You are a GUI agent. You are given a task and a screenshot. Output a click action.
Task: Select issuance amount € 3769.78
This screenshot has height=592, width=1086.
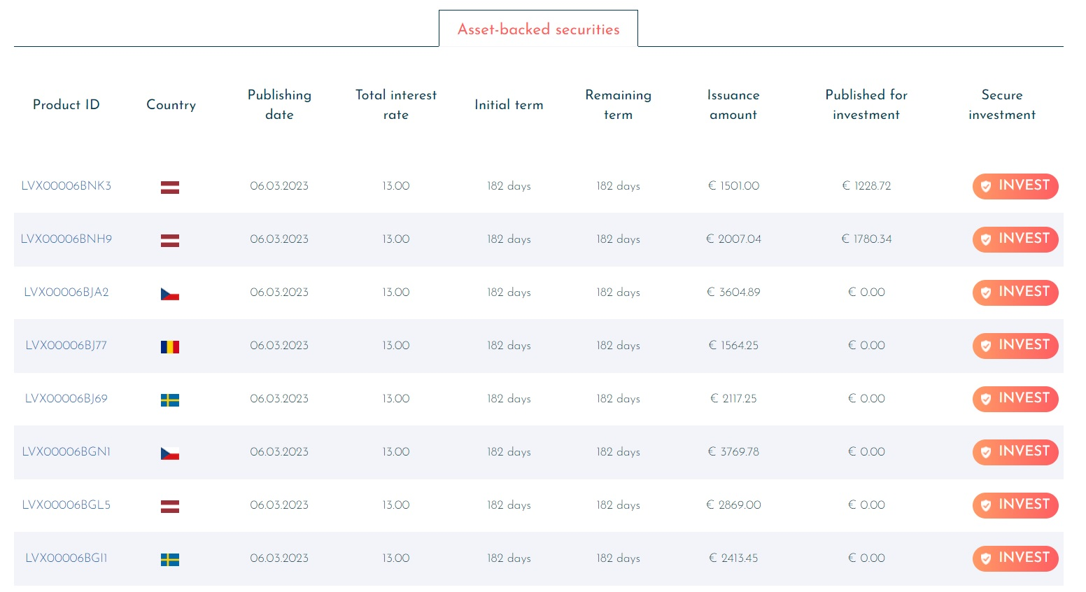733,452
